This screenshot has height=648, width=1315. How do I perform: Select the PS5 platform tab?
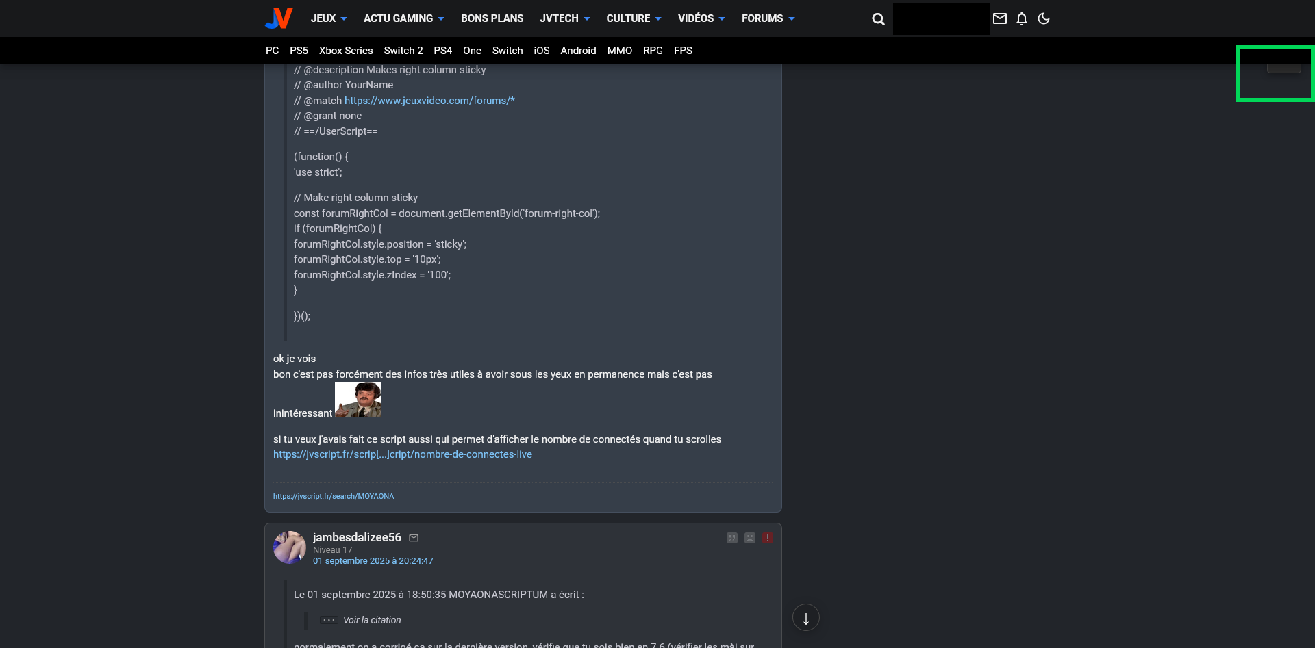click(299, 51)
